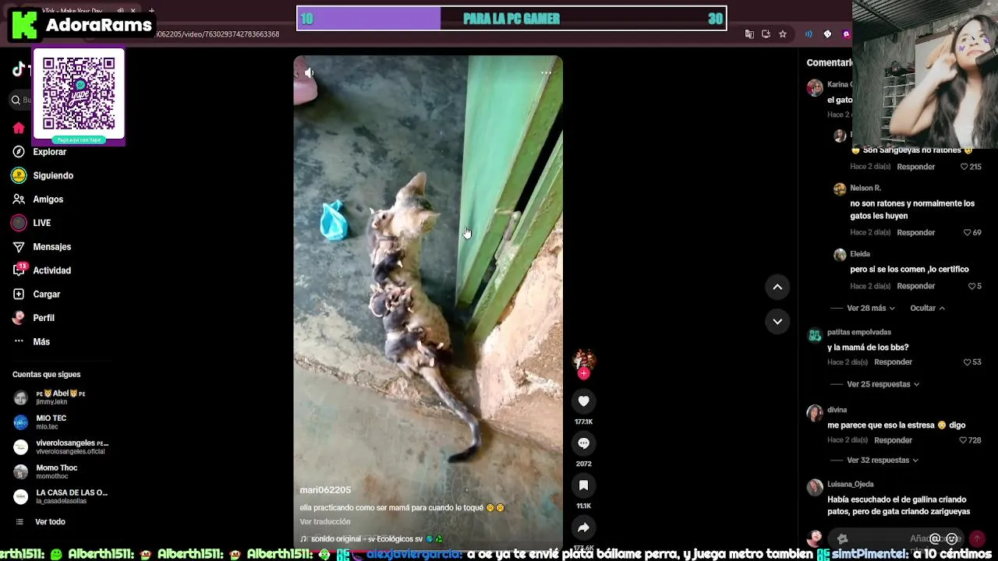Reply to Eleida's comment
The height and width of the screenshot is (561, 998).
pos(915,286)
